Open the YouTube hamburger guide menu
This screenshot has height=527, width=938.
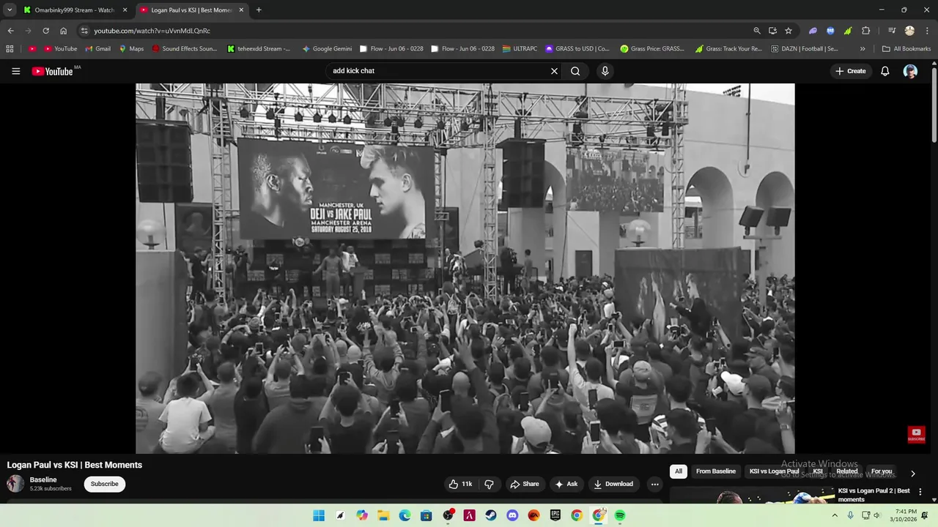[15, 71]
